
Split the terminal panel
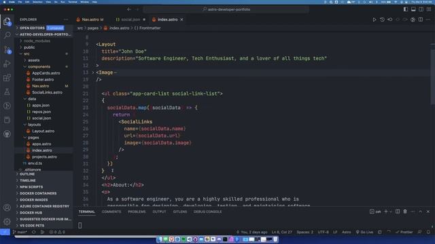click(x=398, y=211)
